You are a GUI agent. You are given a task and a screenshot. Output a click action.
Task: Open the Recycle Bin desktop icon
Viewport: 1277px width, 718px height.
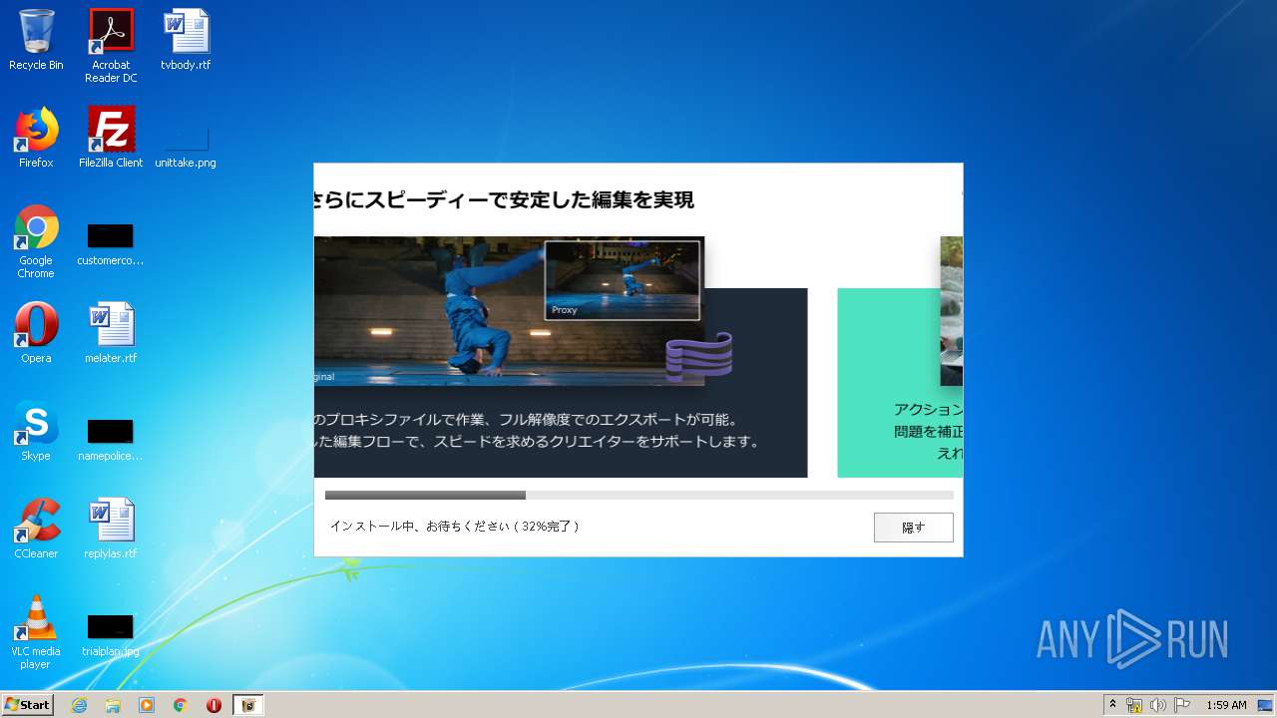pyautogui.click(x=36, y=40)
